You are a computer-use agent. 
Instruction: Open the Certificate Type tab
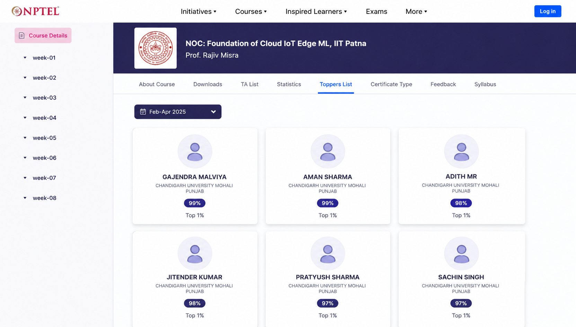(391, 84)
